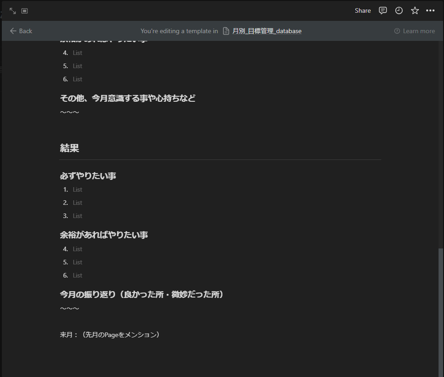Click the ～～～ text below その他 heading
This screenshot has height=377, width=444.
(69, 112)
